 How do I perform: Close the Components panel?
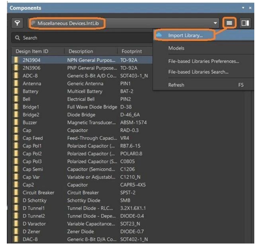250,8
